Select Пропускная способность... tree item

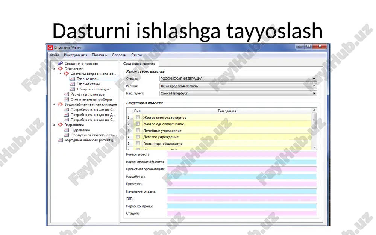click(x=93, y=135)
